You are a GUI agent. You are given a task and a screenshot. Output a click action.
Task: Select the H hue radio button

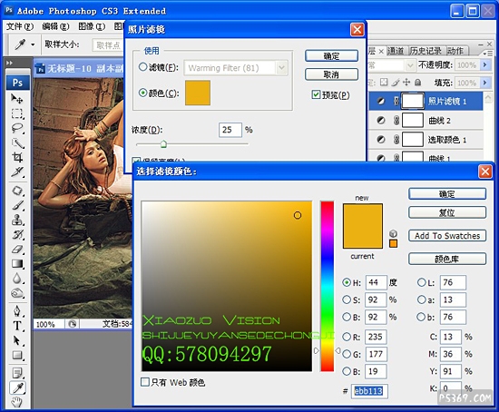point(347,282)
